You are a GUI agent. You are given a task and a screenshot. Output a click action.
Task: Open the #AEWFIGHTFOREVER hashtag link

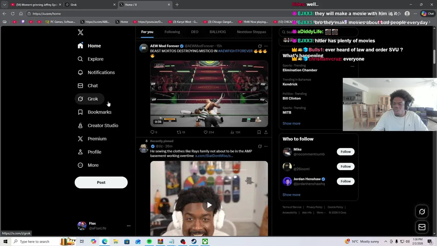click(235, 51)
